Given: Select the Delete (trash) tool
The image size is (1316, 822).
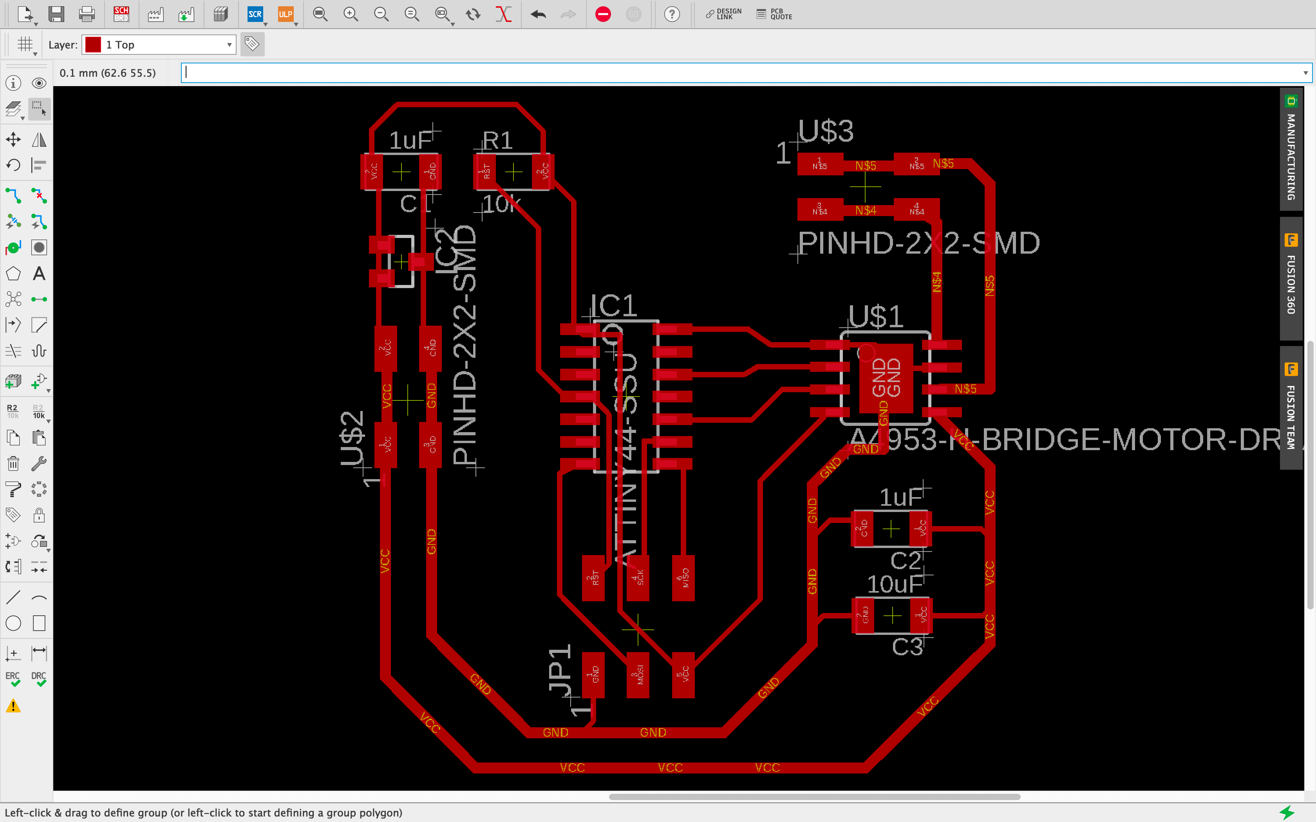Looking at the screenshot, I should pos(13,463).
